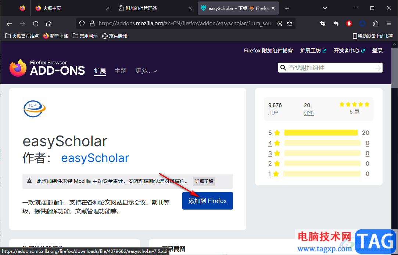Viewport: 398px width, 255px height.
Task: Bookmark this page with the star
Action: pos(289,23)
